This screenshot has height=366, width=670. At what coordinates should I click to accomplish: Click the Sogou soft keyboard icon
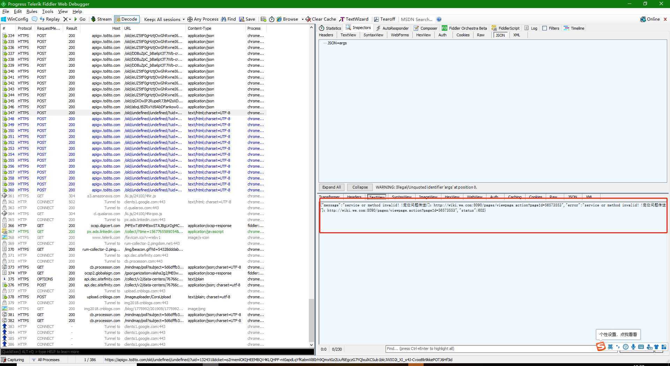(x=641, y=347)
